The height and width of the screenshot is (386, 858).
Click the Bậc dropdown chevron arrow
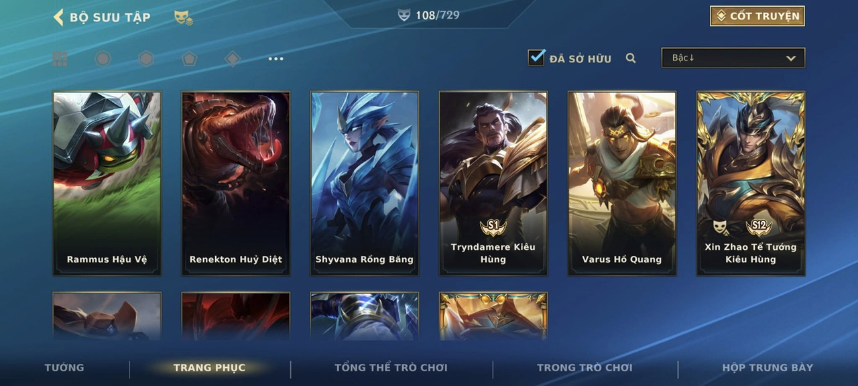(x=791, y=58)
